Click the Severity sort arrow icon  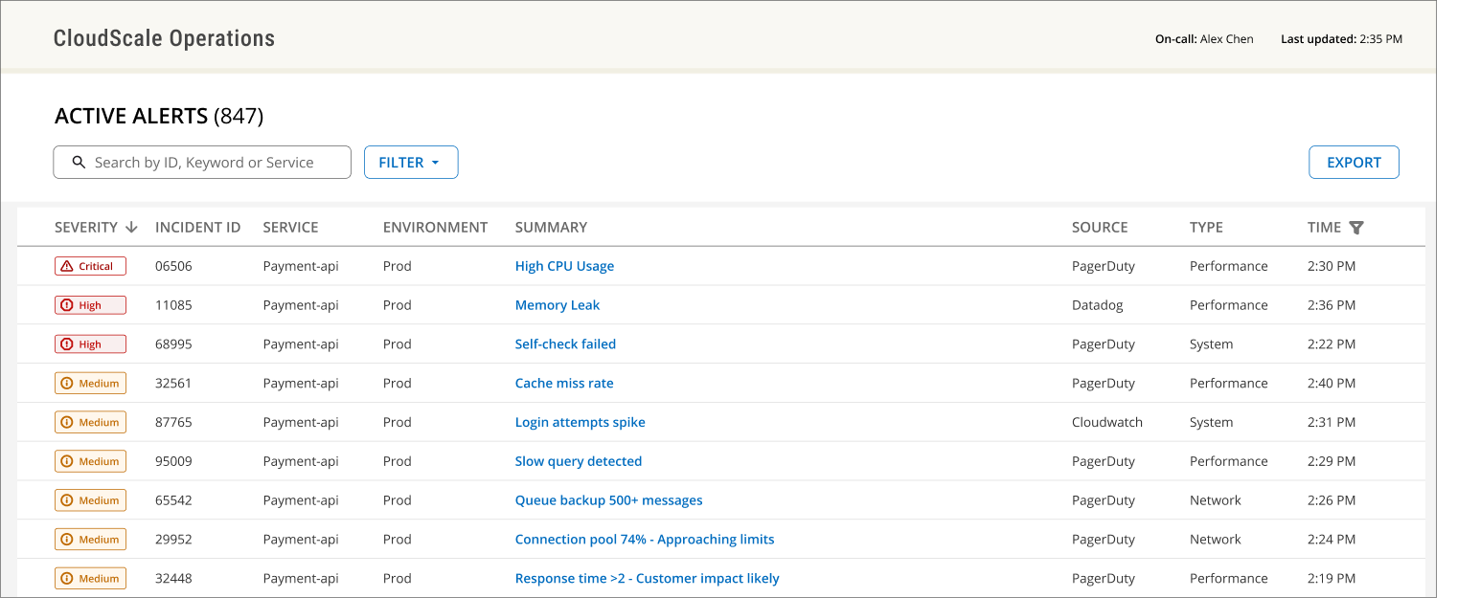tap(131, 228)
